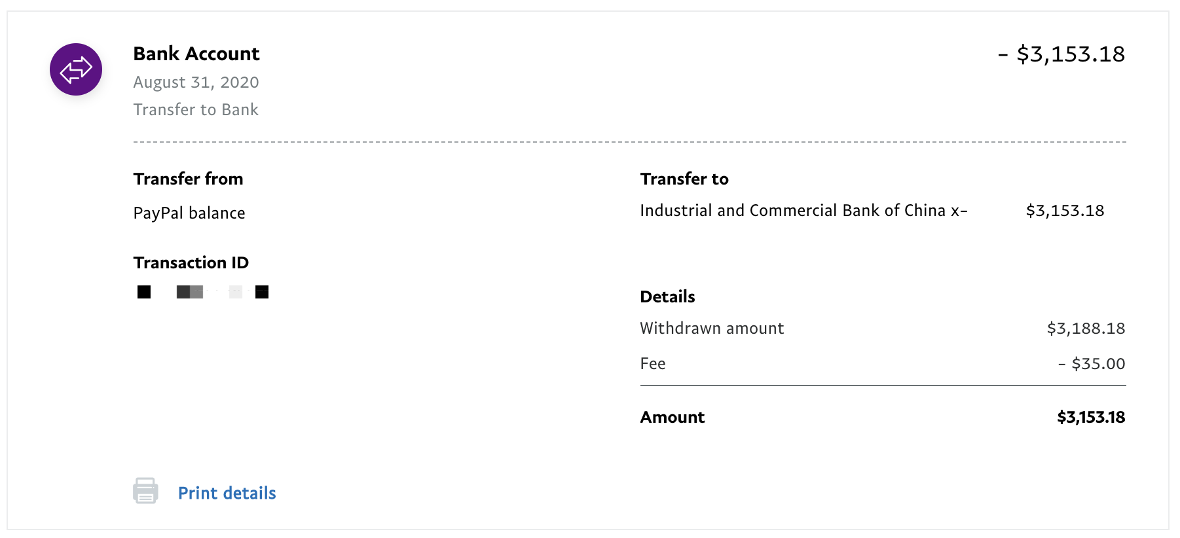
Task: Click the Transaction ID value
Action: (x=200, y=291)
